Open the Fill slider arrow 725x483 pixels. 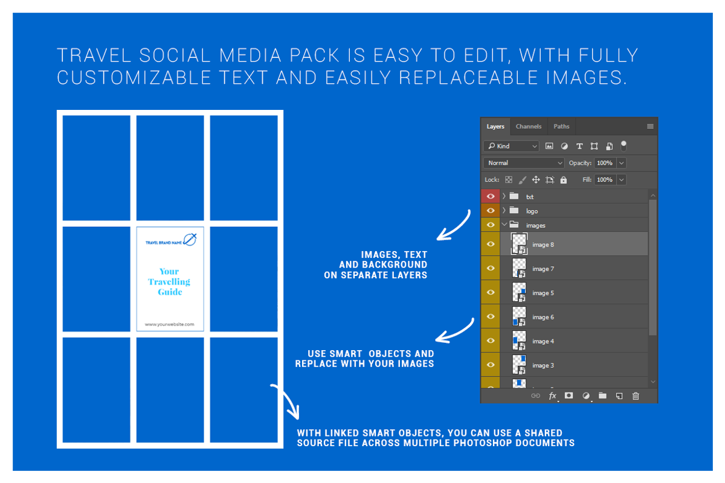pos(622,180)
